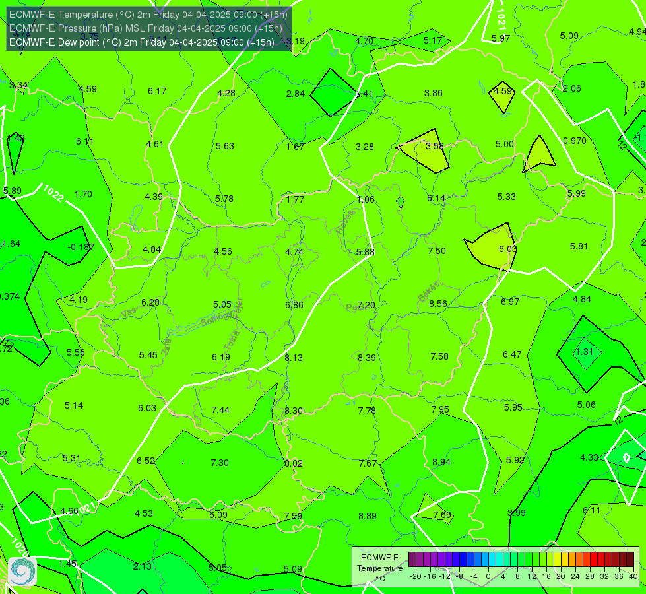Click the 5.81 temperature value

pos(579,246)
